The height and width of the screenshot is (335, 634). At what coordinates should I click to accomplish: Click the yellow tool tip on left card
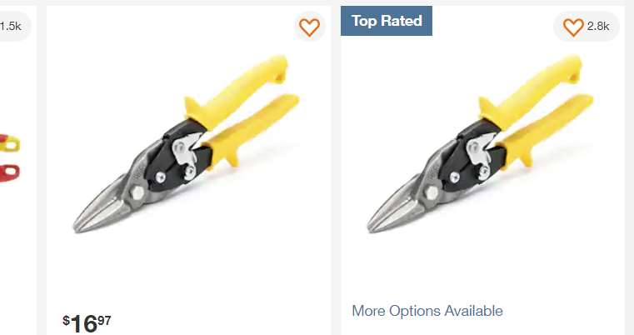(12, 143)
